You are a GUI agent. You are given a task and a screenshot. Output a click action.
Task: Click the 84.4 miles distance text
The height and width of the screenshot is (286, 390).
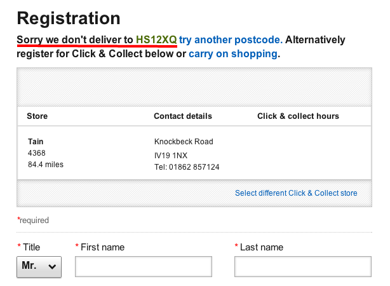tap(46, 165)
